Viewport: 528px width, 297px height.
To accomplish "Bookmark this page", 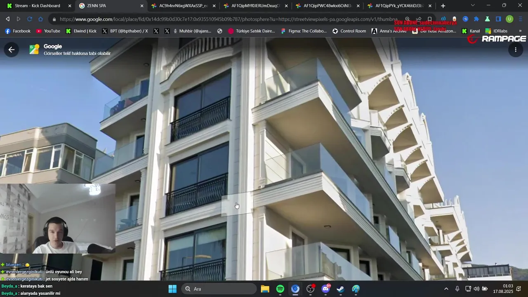I will tap(429, 19).
